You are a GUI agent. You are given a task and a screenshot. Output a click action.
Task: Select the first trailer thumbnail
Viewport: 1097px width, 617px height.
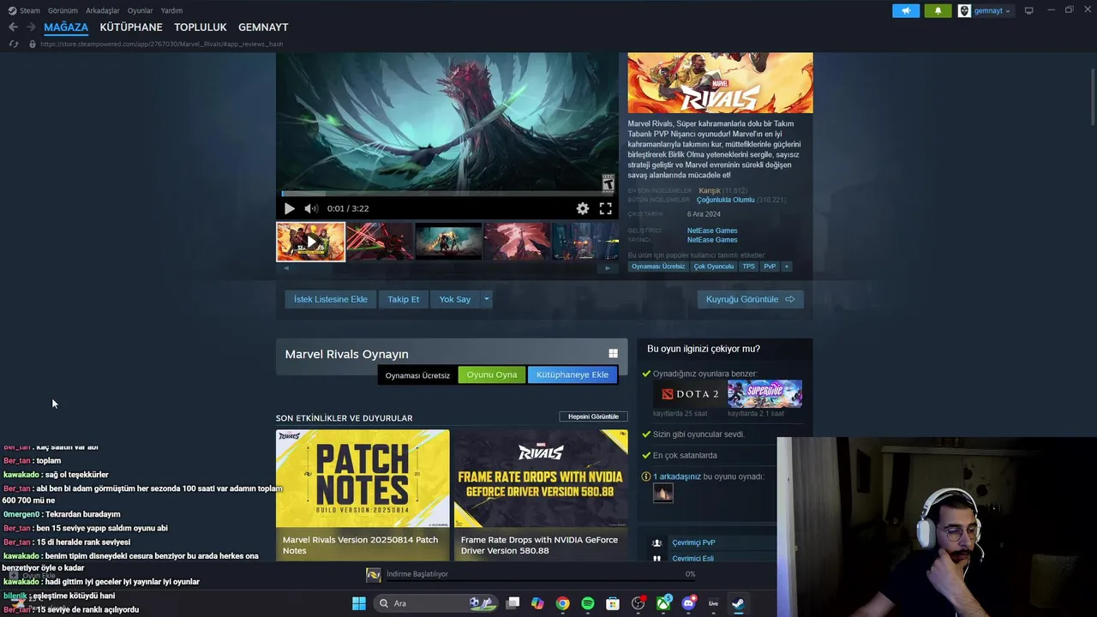[310, 242]
